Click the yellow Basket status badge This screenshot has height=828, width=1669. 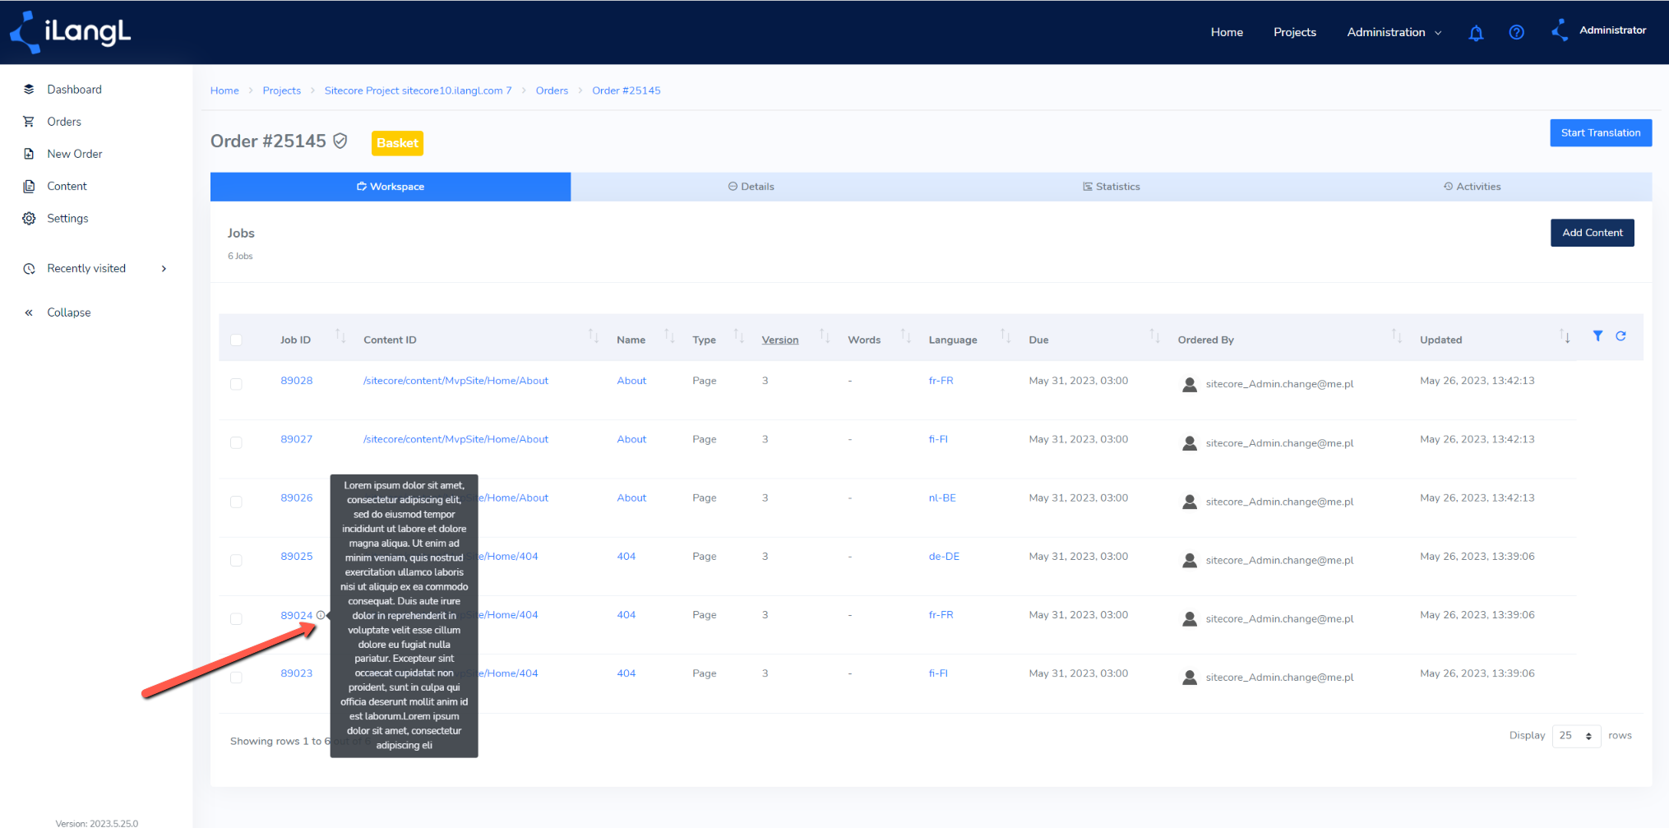(x=397, y=143)
